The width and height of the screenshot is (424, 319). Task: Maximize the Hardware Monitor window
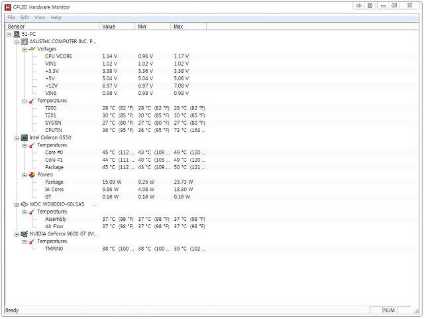(394, 6)
